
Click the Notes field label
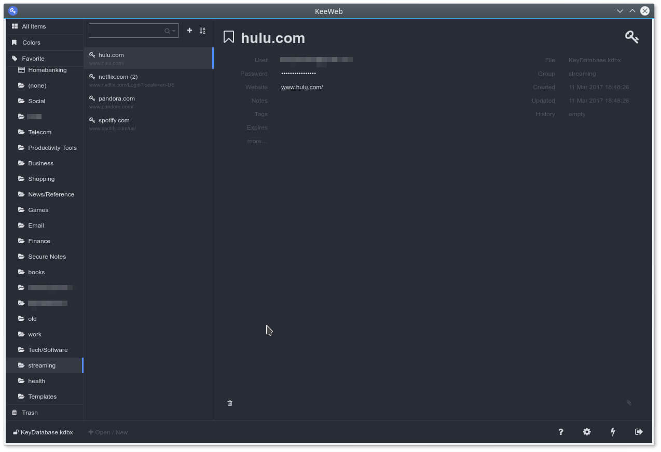coord(259,101)
